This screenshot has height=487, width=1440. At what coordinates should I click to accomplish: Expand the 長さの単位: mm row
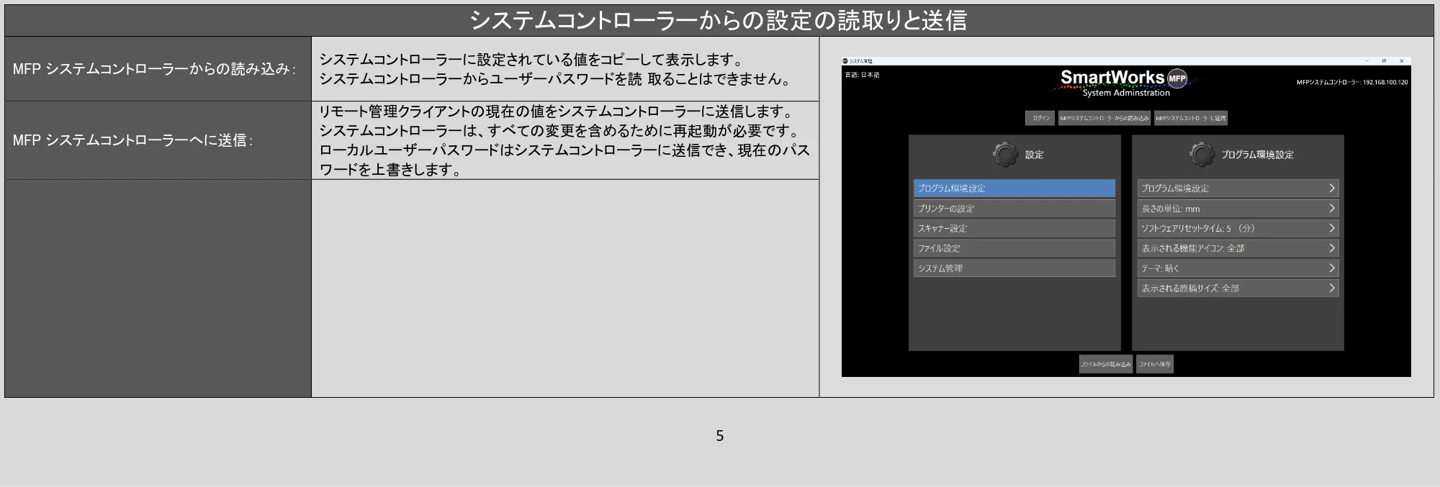point(1238,209)
